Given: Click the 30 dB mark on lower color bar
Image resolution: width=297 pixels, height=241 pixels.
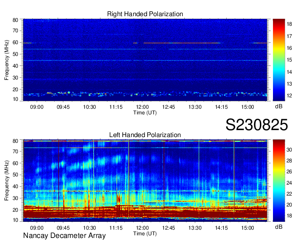Looking at the screenshot, I should [x=289, y=150].
